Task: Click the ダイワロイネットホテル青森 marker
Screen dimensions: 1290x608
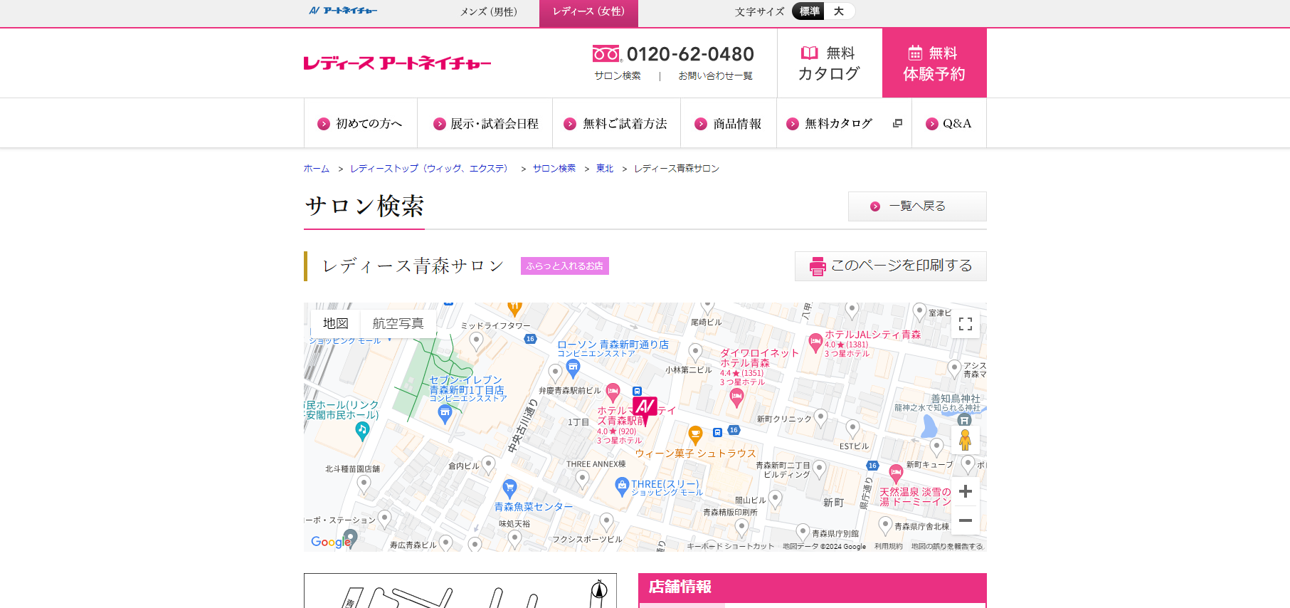Action: coord(736,398)
